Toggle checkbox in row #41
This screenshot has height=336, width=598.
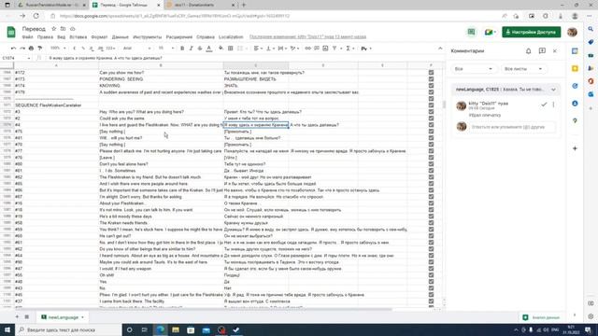[431, 138]
